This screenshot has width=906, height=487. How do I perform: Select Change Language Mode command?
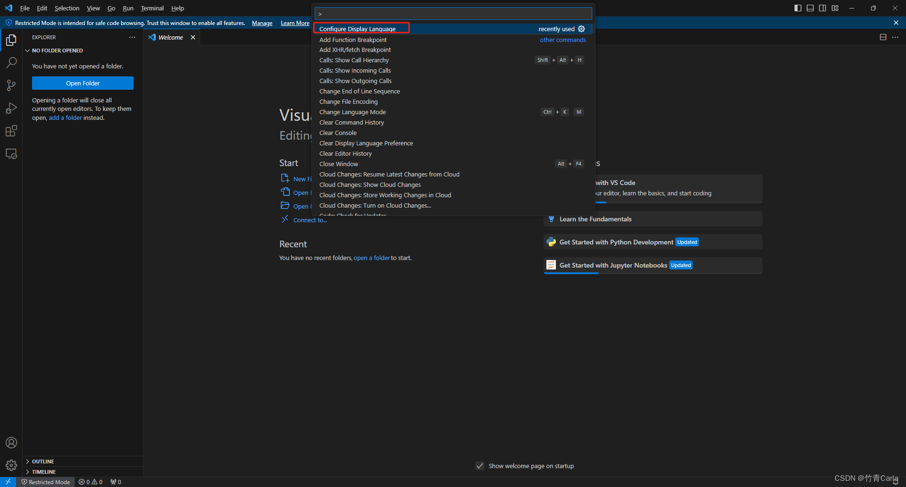coord(452,112)
